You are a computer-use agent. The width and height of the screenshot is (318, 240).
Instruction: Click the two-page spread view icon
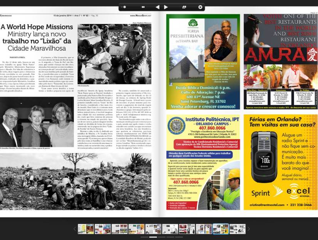click(143, 7)
